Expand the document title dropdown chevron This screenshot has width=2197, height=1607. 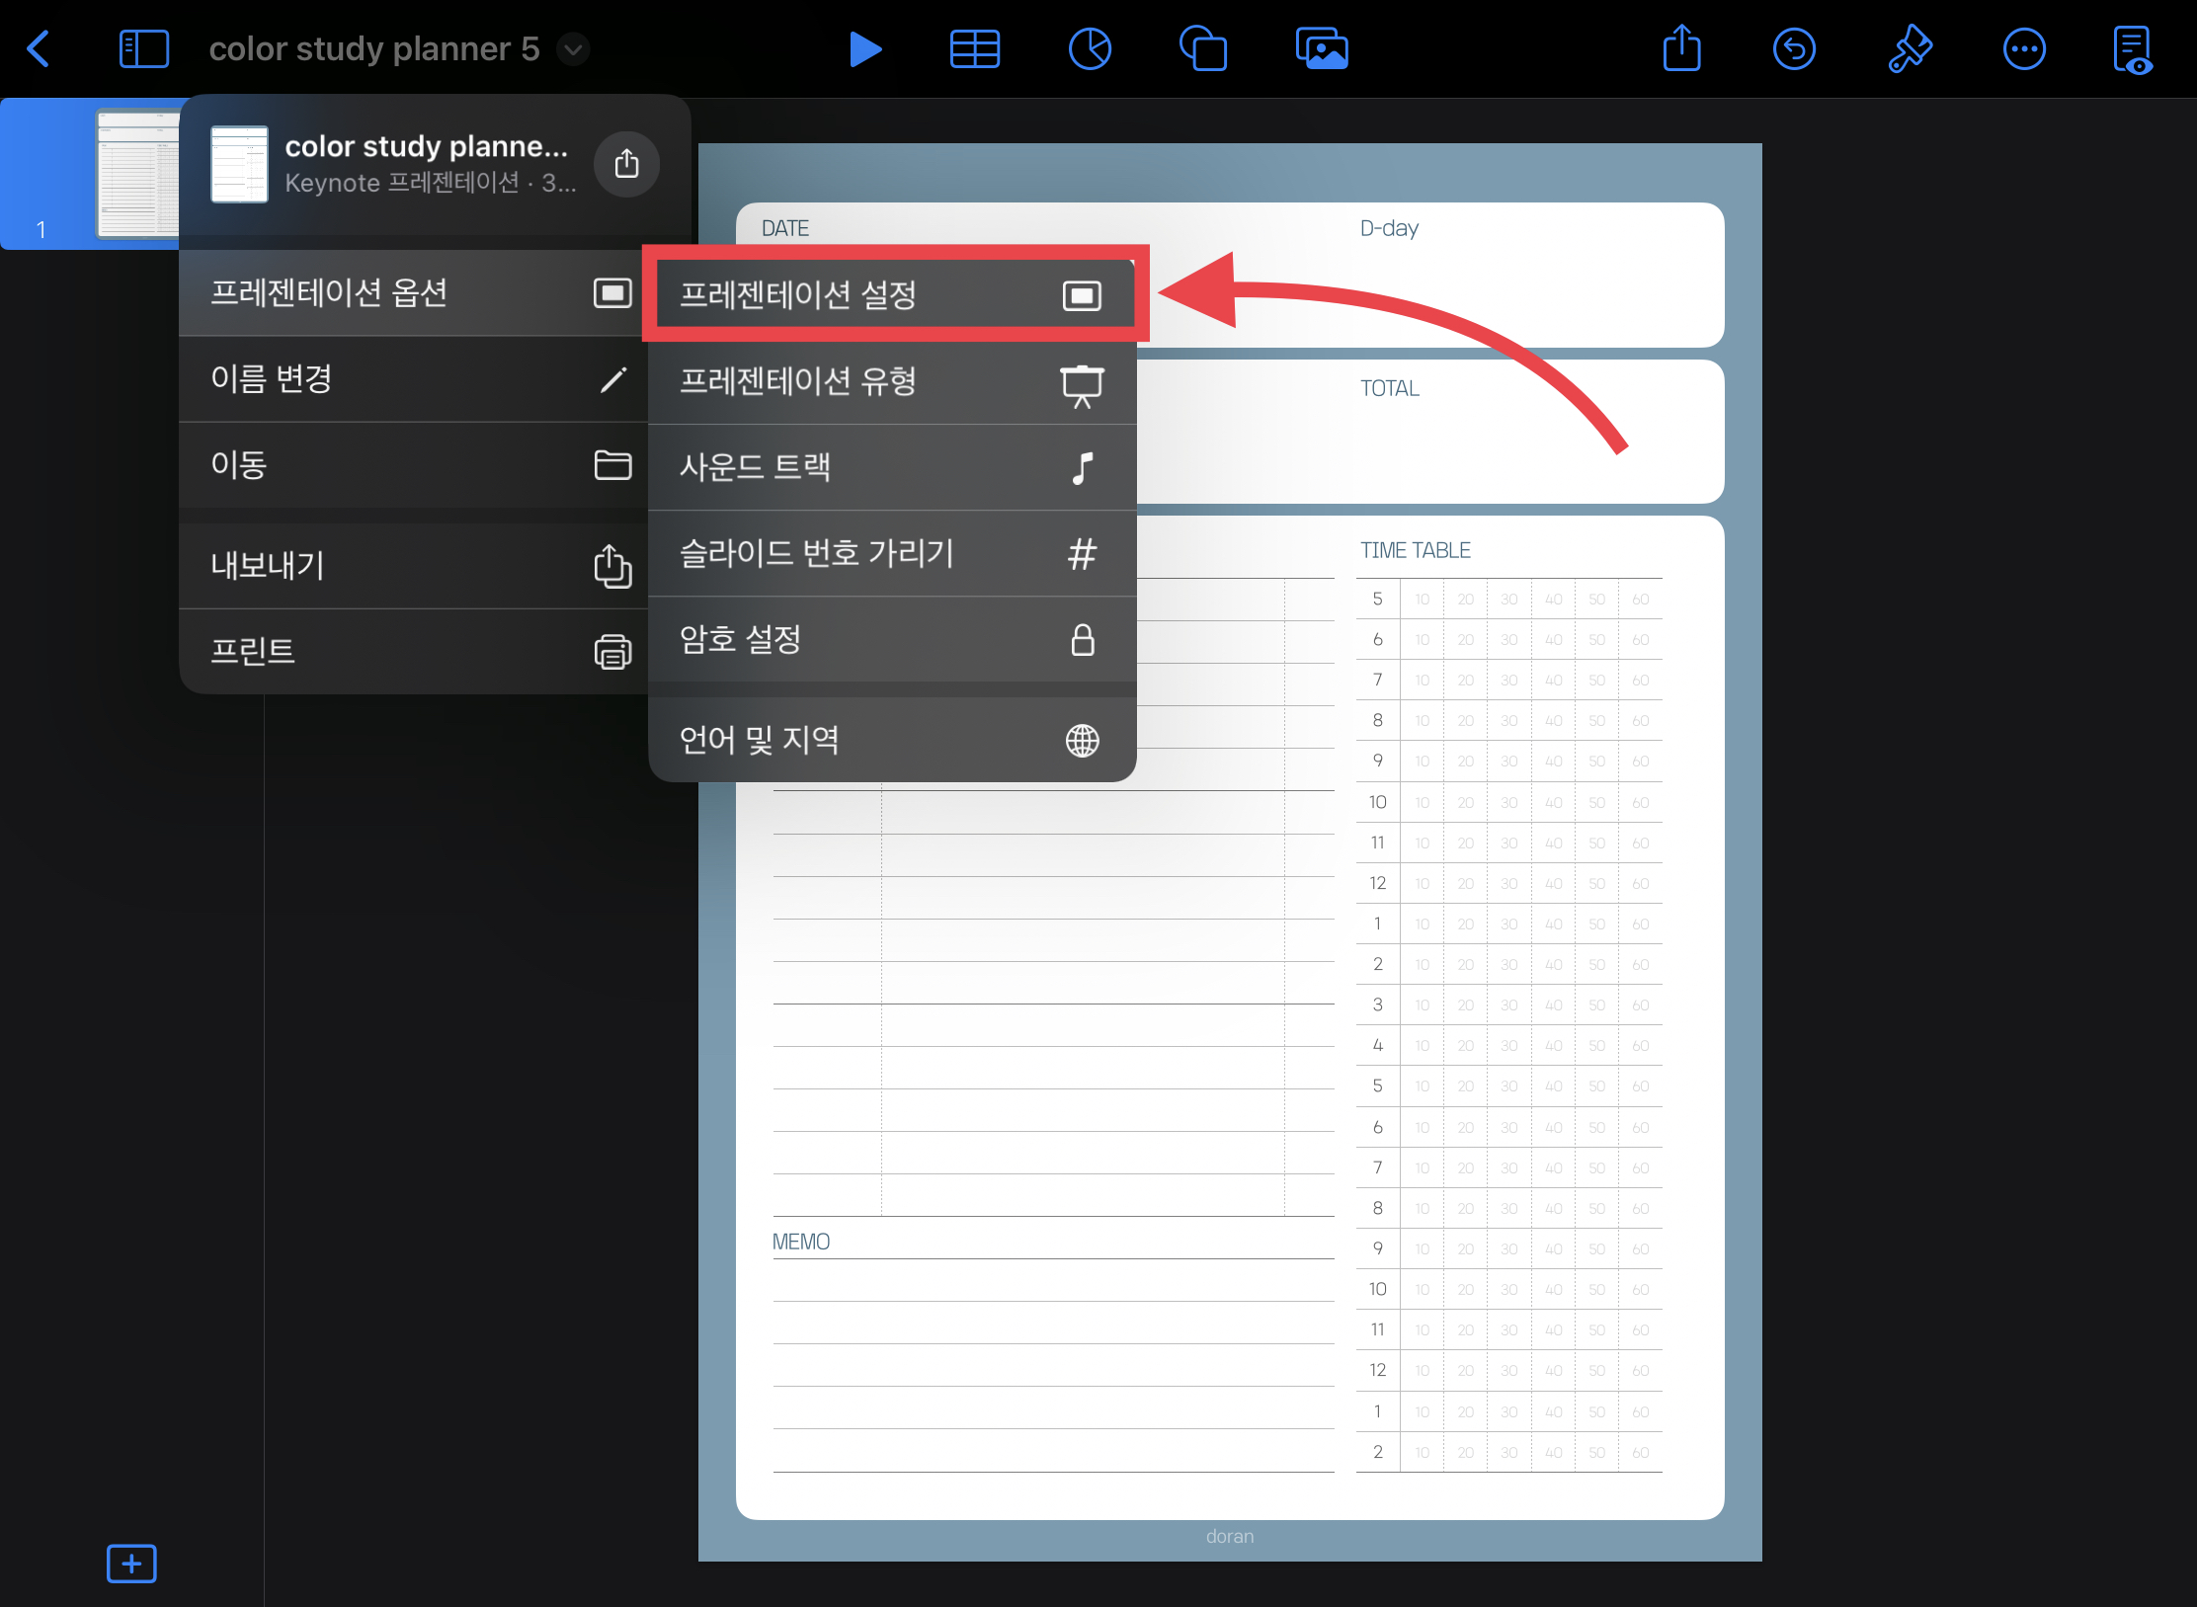pyautogui.click(x=573, y=49)
